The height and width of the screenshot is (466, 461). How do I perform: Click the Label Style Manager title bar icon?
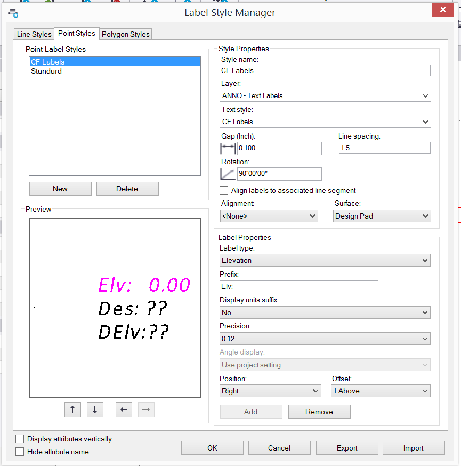click(x=12, y=12)
